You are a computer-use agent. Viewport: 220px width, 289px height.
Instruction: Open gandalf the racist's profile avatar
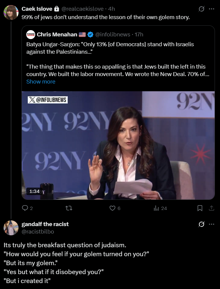[11, 228]
